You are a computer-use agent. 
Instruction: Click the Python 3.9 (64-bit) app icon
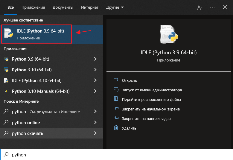[x=6, y=59]
